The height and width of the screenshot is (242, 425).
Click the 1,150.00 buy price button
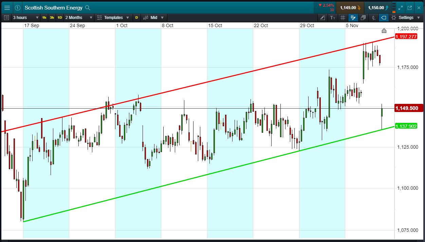coord(378,7)
